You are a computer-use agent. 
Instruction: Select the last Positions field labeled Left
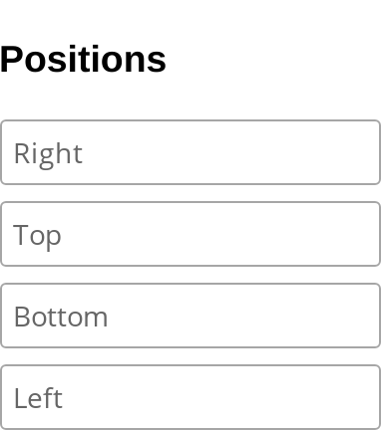(x=190, y=397)
